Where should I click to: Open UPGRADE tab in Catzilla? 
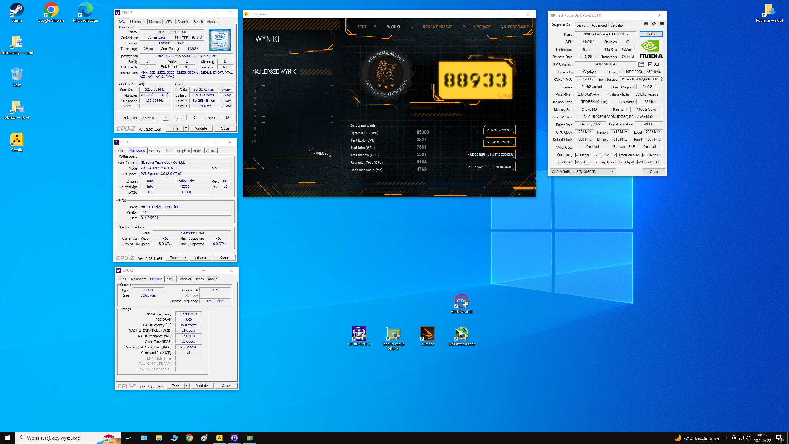point(482,27)
